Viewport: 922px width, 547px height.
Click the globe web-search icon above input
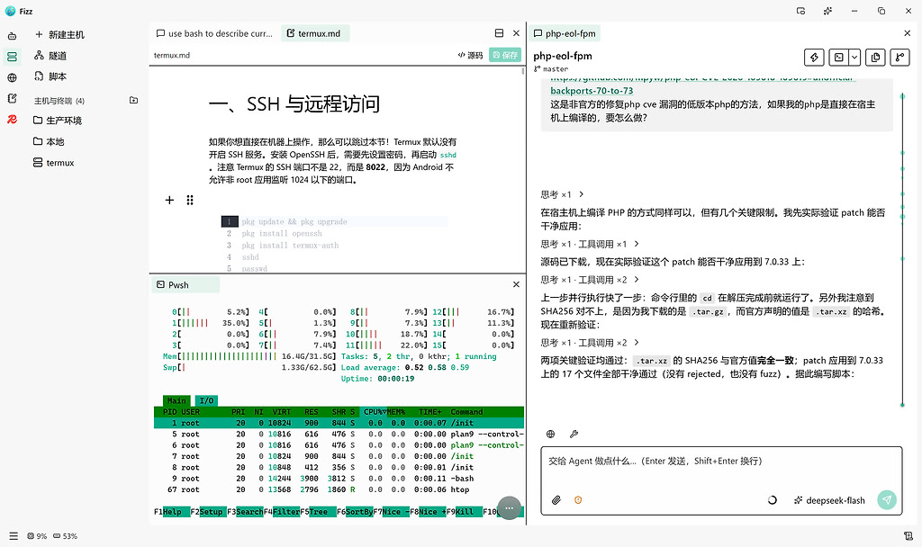pos(550,435)
